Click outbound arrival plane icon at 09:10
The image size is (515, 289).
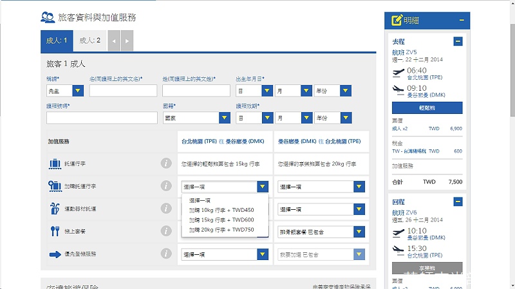click(398, 90)
